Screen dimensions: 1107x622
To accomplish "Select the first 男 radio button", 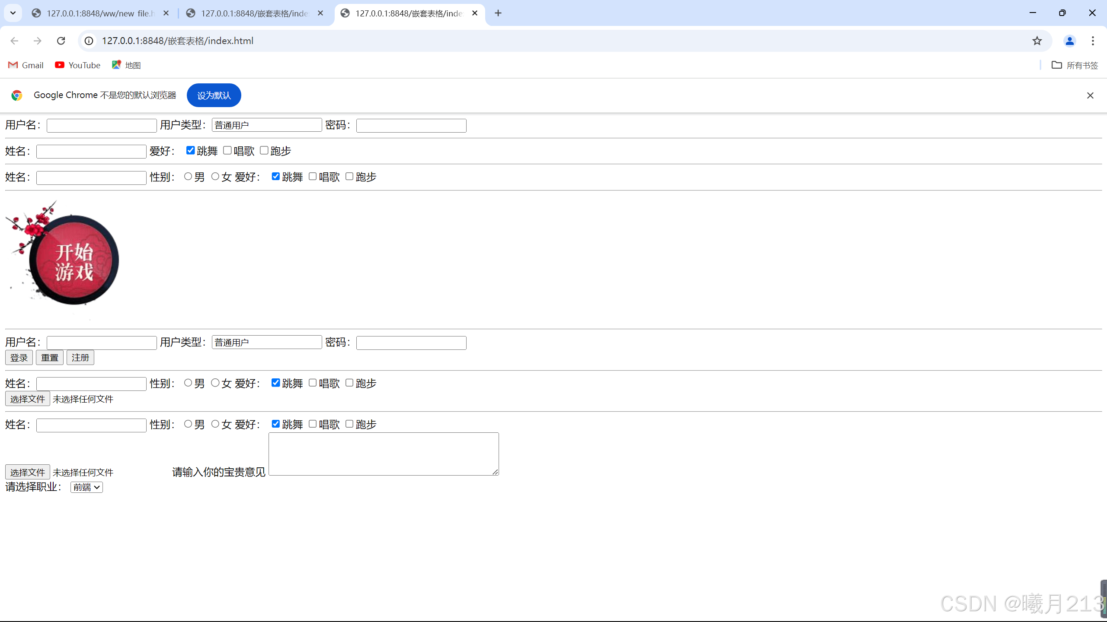I will tap(188, 176).
